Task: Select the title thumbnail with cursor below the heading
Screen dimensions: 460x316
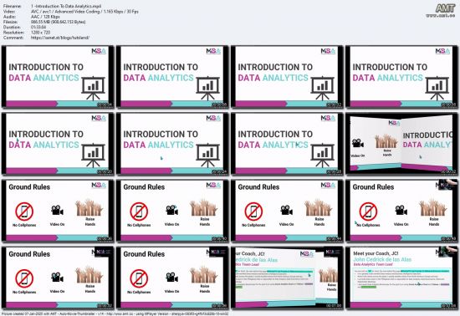Action: [172, 144]
